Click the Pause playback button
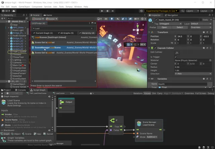The height and width of the screenshot is (149, 215). pos(107,11)
